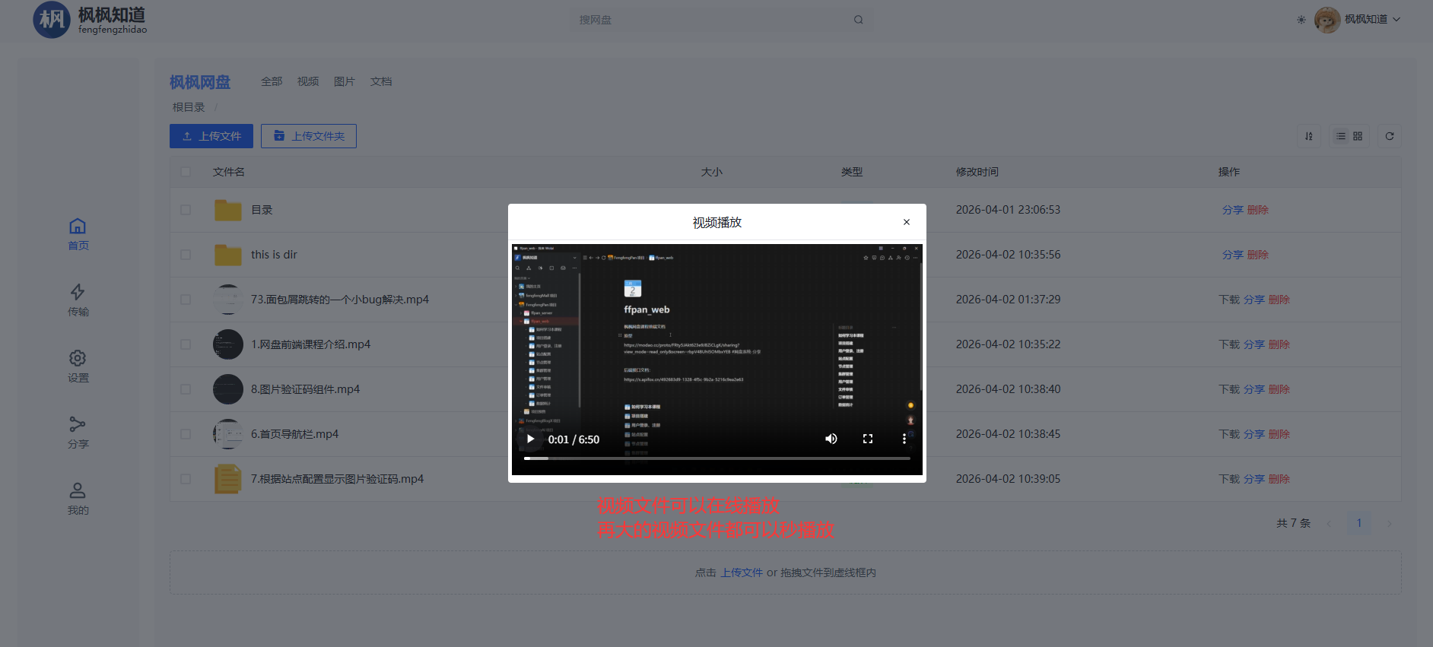Open the 我的 profile sidebar icon
Screen dimensions: 1433x647
point(78,499)
